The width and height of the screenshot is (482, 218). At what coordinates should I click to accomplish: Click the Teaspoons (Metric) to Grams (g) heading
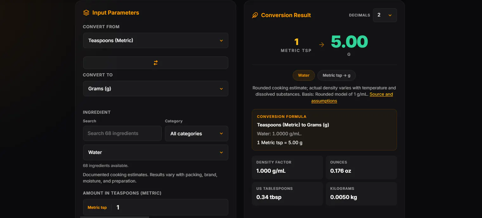(x=293, y=125)
